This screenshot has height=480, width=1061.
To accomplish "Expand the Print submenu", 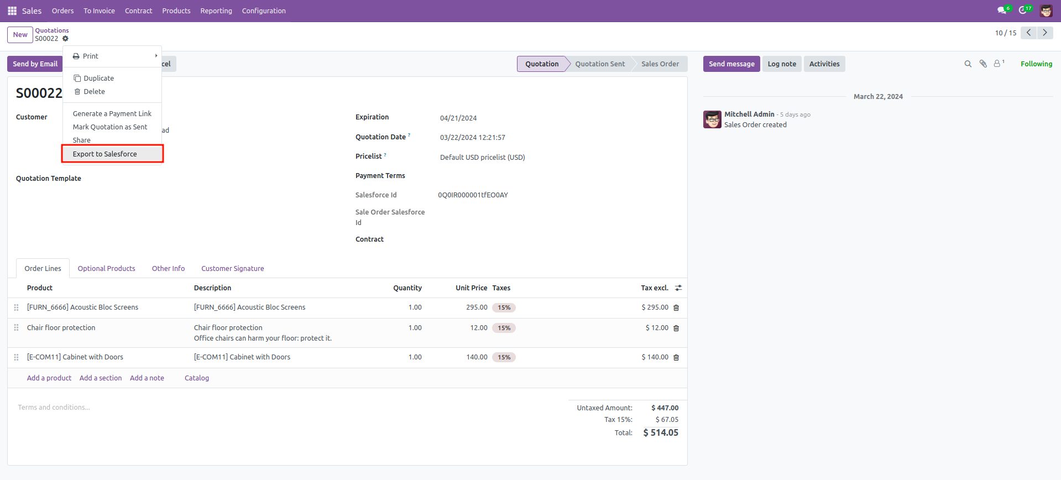I will (112, 56).
